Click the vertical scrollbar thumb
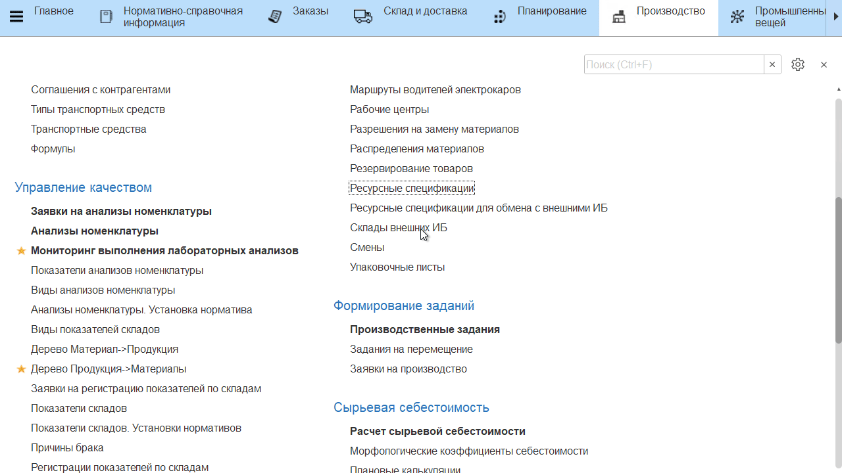Viewport: 842px width, 473px height. [x=838, y=269]
